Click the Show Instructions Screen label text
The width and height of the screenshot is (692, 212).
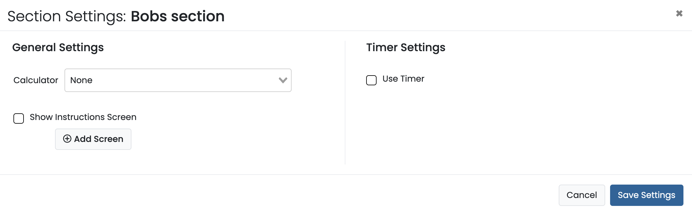(83, 117)
